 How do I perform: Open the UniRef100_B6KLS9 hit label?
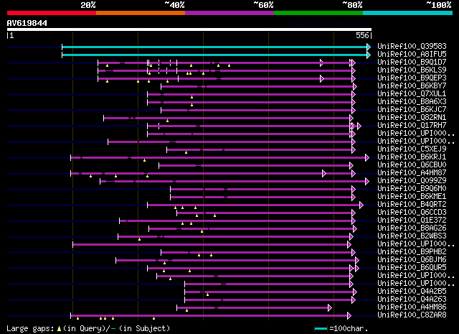pyautogui.click(x=412, y=70)
